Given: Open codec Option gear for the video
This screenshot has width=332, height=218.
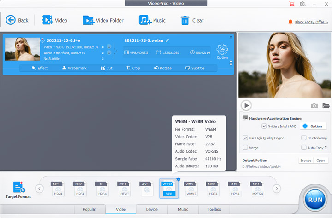Looking at the screenshot, I should tap(222, 49).
